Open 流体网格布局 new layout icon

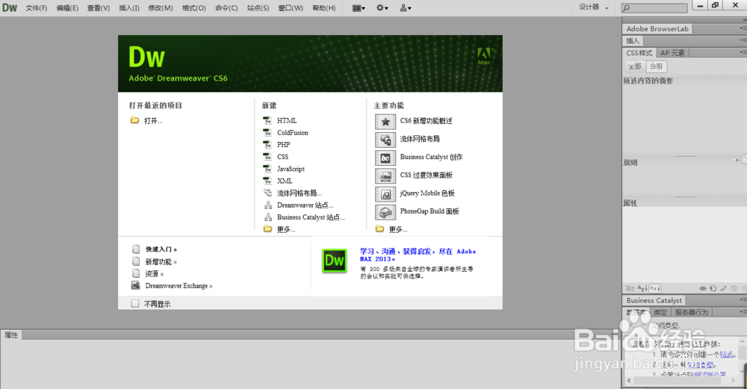pos(267,193)
